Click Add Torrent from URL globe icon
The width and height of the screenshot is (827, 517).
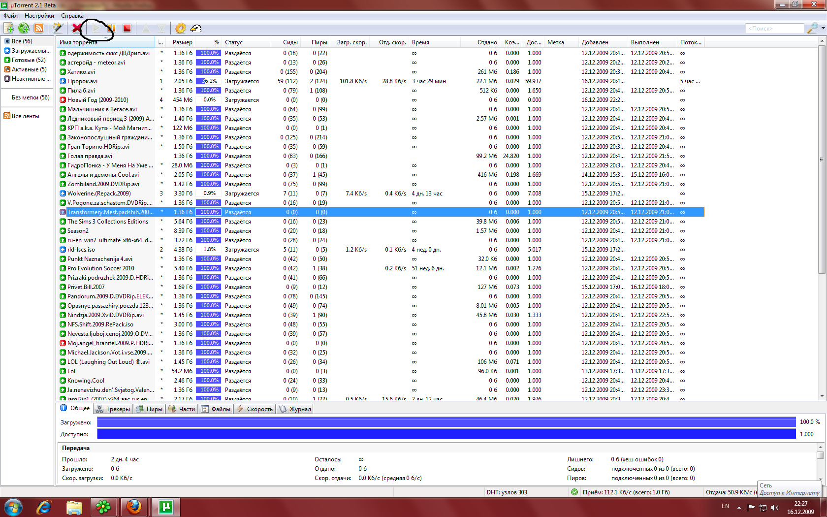[x=24, y=29]
